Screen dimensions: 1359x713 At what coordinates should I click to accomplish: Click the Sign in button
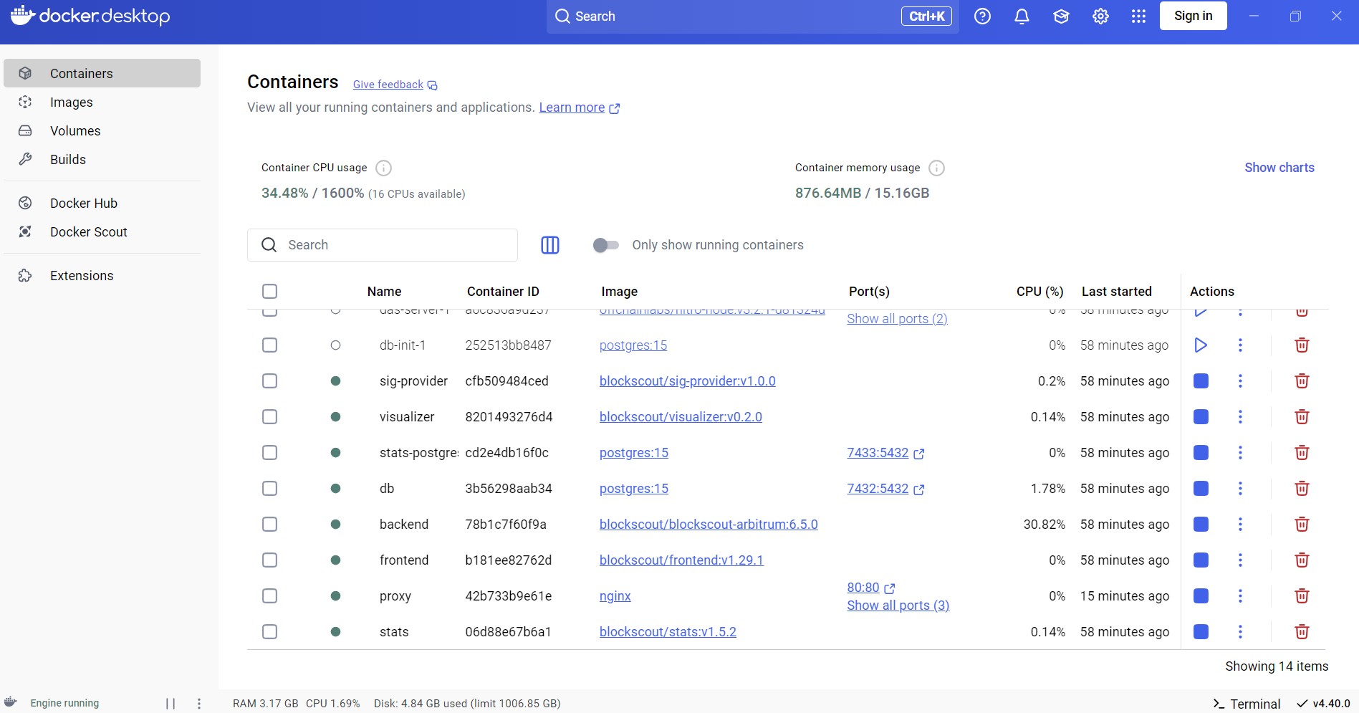pos(1193,16)
